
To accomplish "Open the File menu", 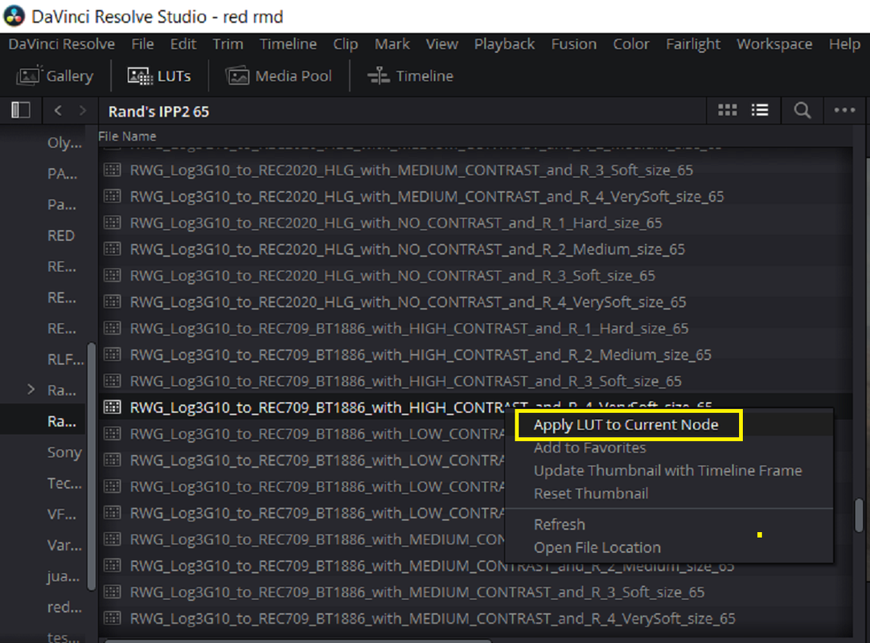I will coord(142,44).
